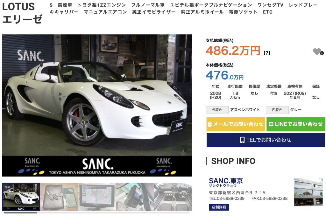Open 店舗詳細 shop details
The width and height of the screenshot is (326, 216).
[219, 207]
